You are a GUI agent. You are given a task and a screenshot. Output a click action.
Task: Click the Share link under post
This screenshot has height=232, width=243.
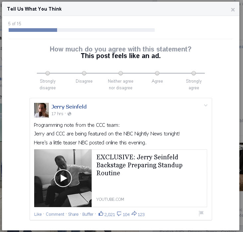tap(73, 214)
